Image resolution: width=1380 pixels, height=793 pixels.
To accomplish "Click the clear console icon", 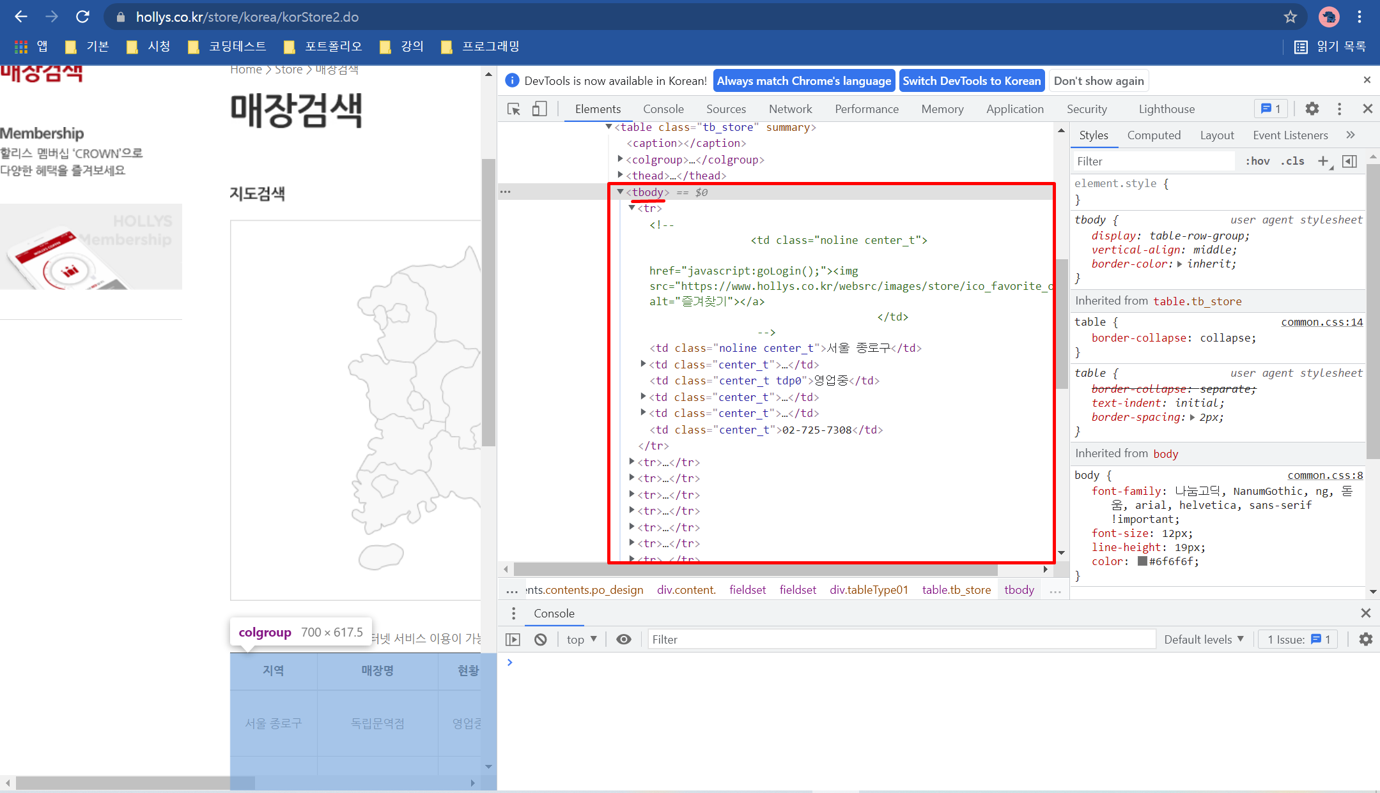I will click(541, 639).
